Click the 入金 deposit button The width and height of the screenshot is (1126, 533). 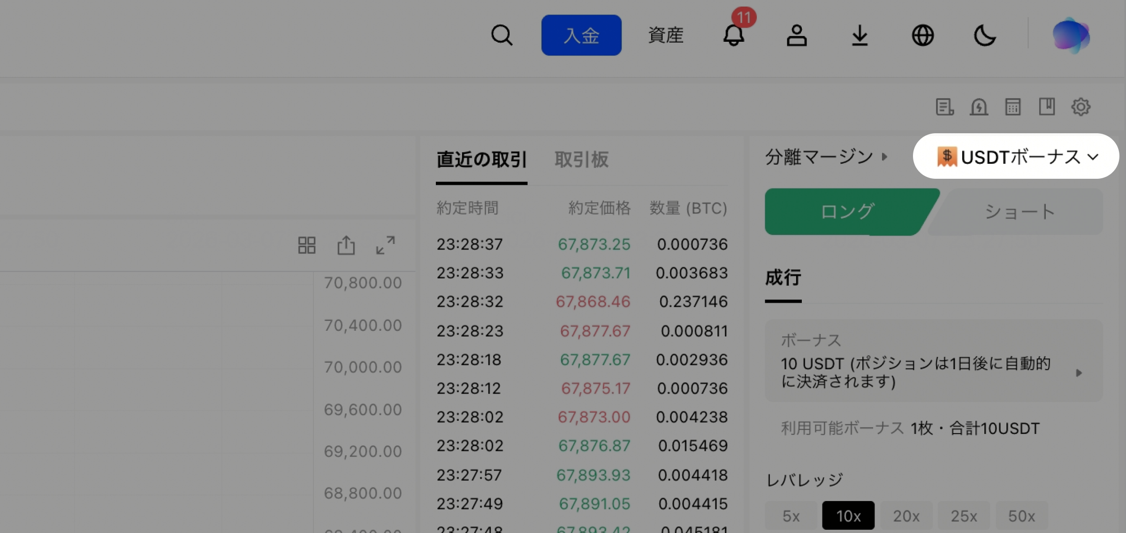click(x=581, y=35)
